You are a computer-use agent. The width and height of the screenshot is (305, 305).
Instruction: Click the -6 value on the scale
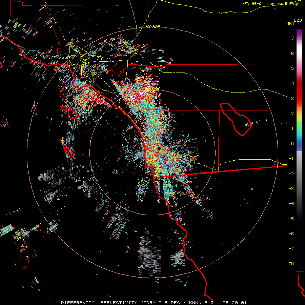pos(291,234)
